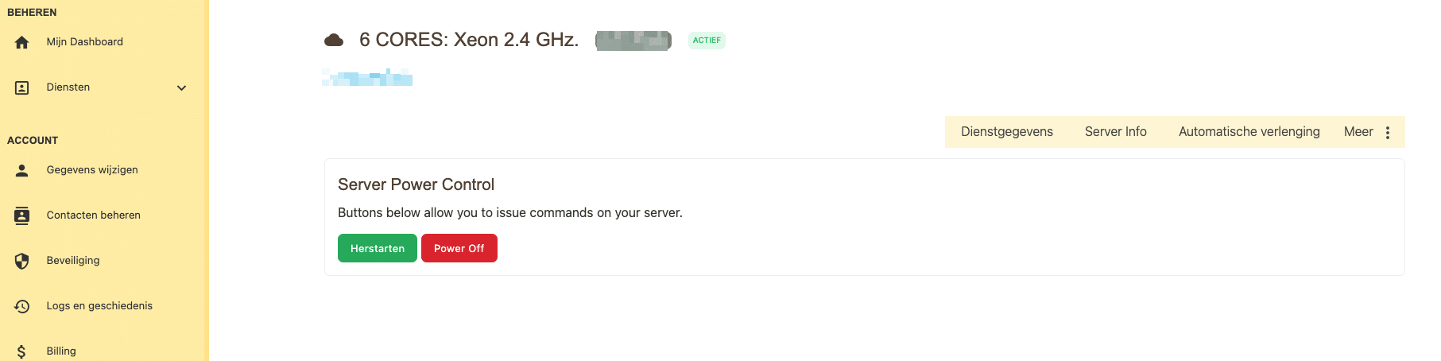Click the shield icon for Beveiliging
Screen dimensions: 1441x361
[x=22, y=261]
